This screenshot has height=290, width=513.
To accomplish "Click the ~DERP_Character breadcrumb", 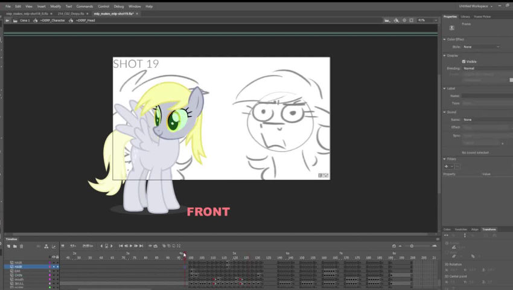I will coord(52,20).
